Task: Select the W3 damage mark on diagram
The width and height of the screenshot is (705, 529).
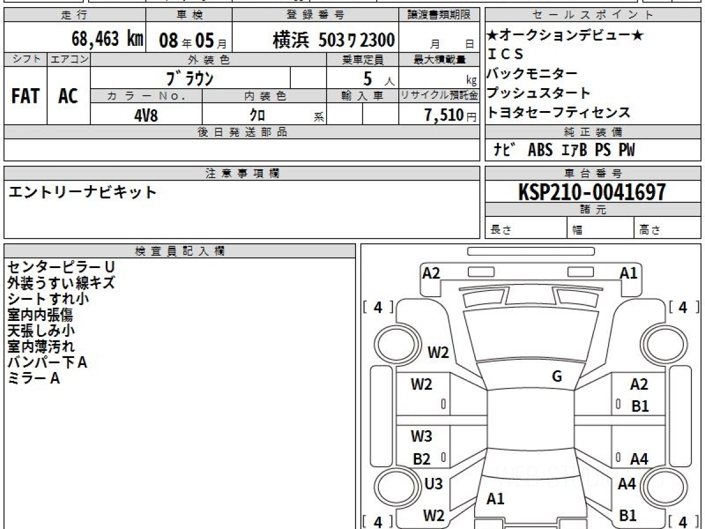Action: [x=421, y=436]
